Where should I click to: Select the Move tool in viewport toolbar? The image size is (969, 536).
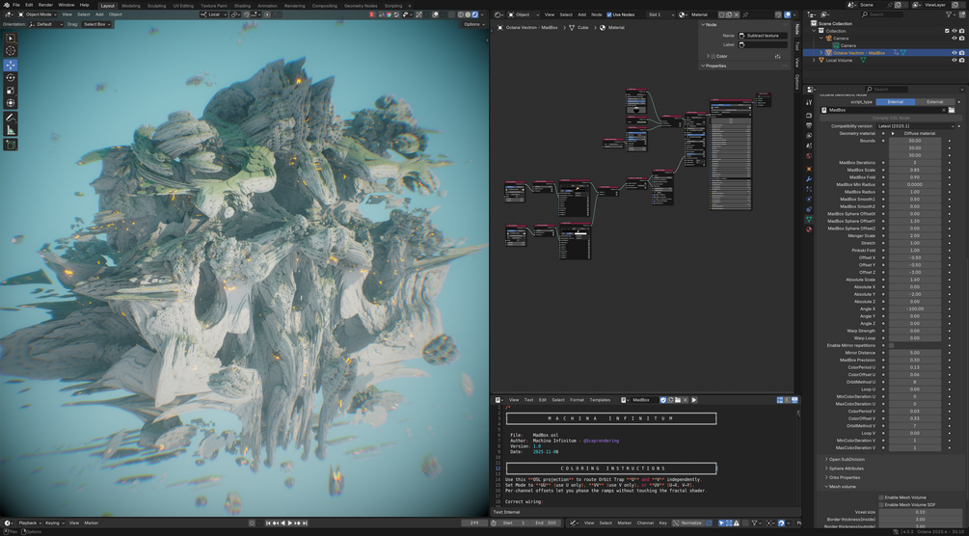click(x=11, y=65)
